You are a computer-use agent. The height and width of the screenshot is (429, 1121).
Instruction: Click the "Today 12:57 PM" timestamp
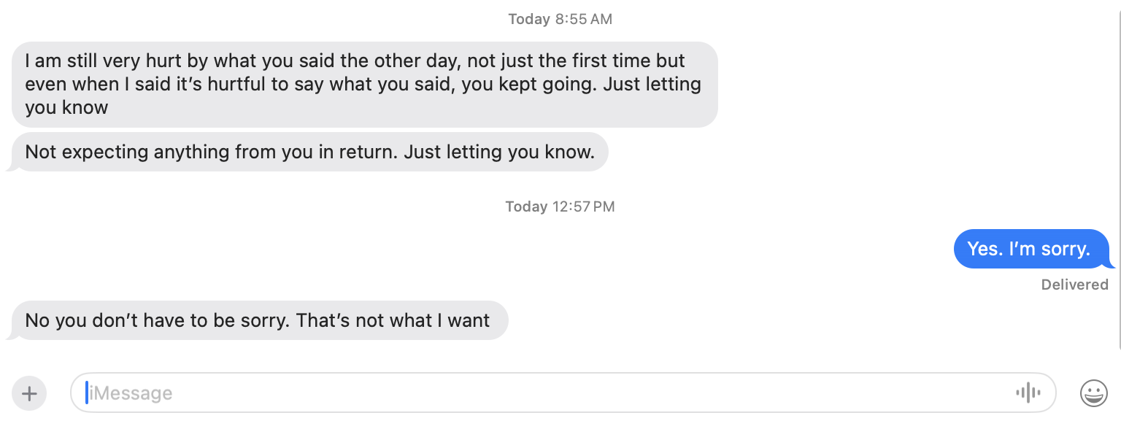click(560, 206)
